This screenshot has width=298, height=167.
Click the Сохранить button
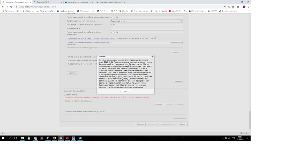[x=152, y=124]
